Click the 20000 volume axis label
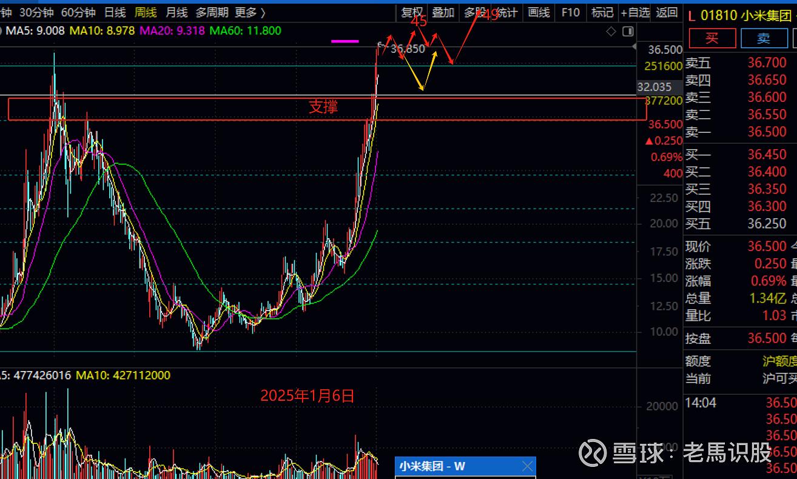This screenshot has width=797, height=479. pos(662,406)
